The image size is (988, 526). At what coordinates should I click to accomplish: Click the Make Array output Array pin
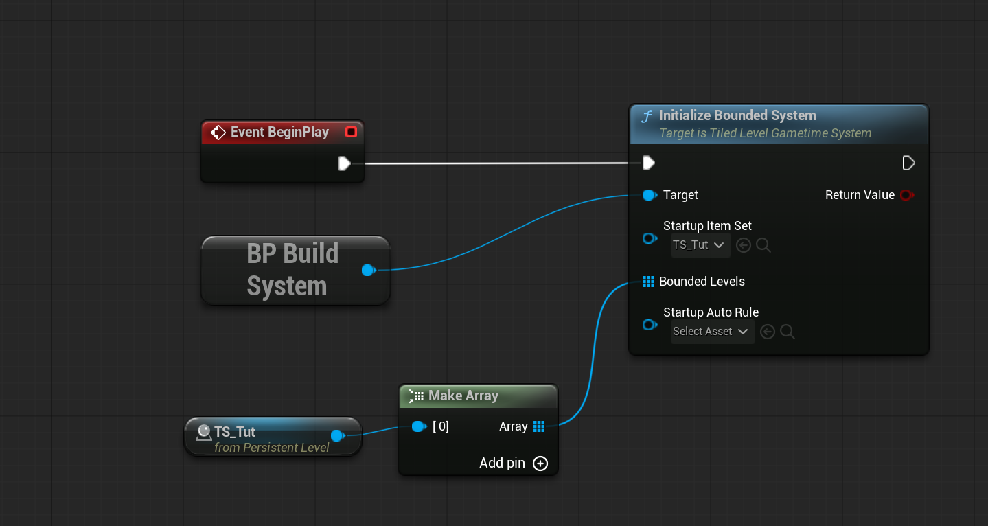[539, 426]
